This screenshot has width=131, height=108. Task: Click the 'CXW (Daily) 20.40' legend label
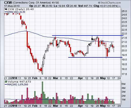point(21,9)
